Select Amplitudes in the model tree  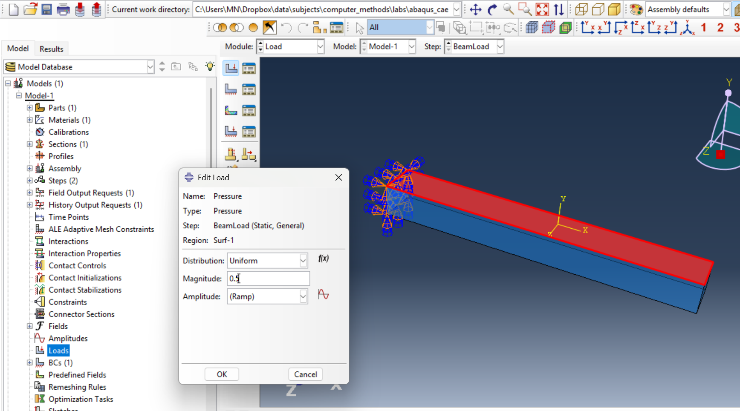(68, 339)
